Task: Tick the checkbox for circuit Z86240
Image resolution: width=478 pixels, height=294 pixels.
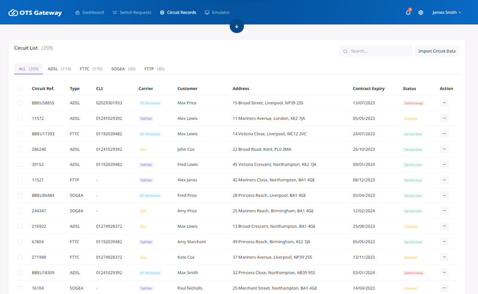Action: [x=20, y=149]
